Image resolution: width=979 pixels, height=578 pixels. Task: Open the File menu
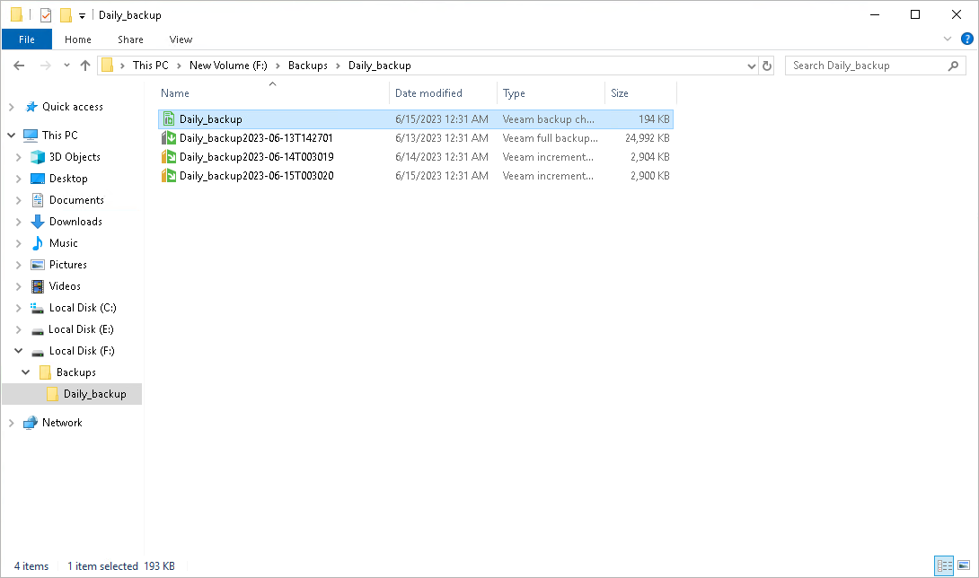pos(27,39)
